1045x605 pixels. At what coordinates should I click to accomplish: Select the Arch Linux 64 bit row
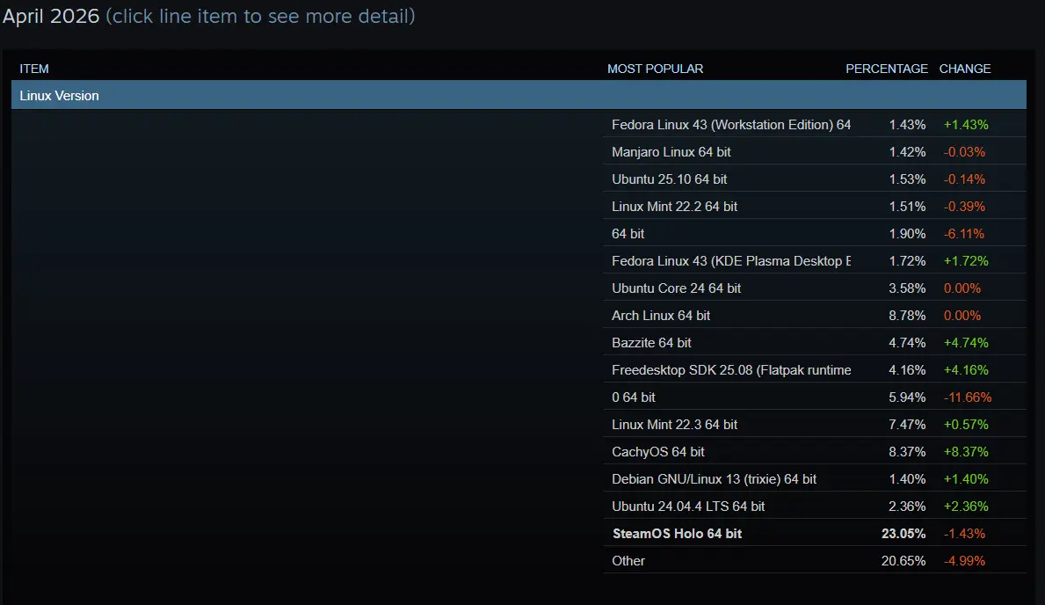tap(815, 316)
